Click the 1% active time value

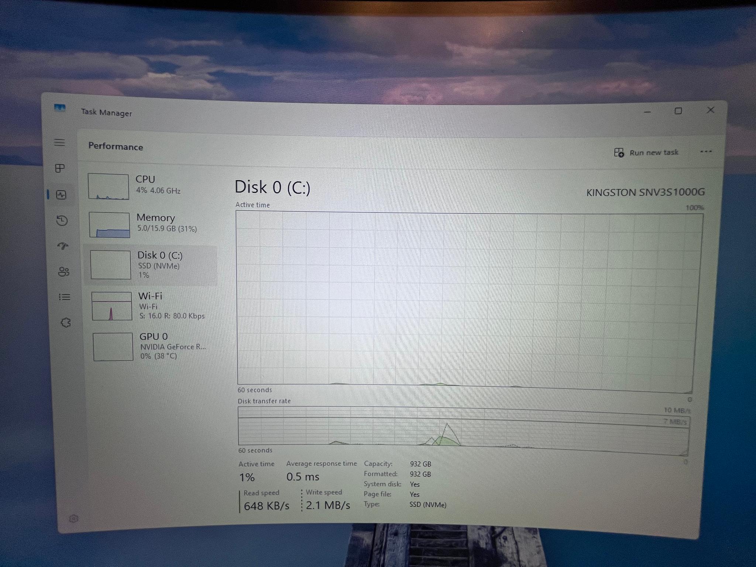[x=247, y=478]
